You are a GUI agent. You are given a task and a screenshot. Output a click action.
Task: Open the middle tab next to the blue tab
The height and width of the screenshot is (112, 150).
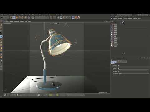tap(119, 62)
